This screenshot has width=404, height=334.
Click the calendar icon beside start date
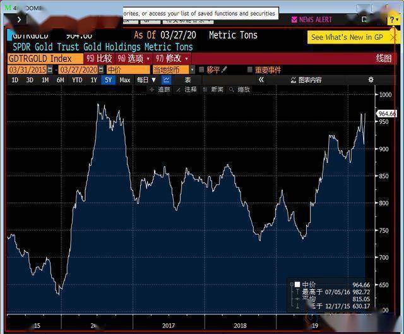[x=51, y=69]
